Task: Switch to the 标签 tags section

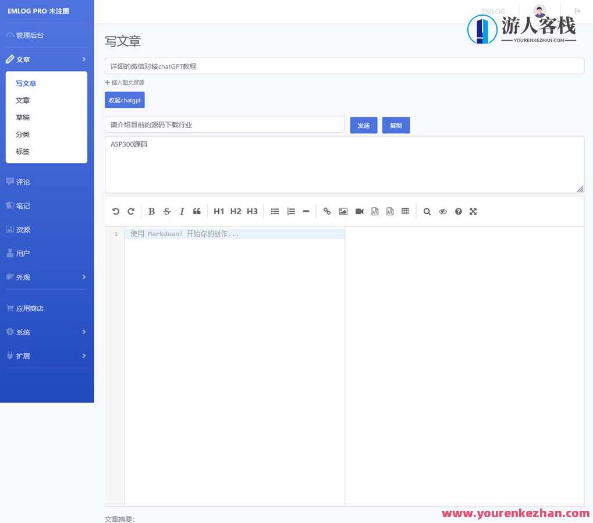Action: coord(22,151)
